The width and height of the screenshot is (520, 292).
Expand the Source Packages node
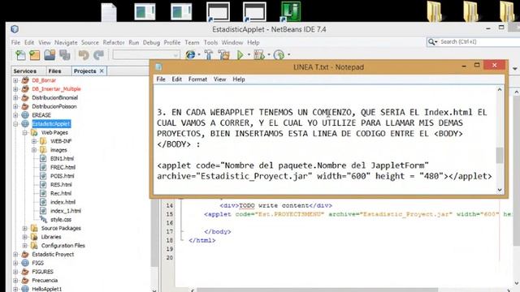coord(25,228)
